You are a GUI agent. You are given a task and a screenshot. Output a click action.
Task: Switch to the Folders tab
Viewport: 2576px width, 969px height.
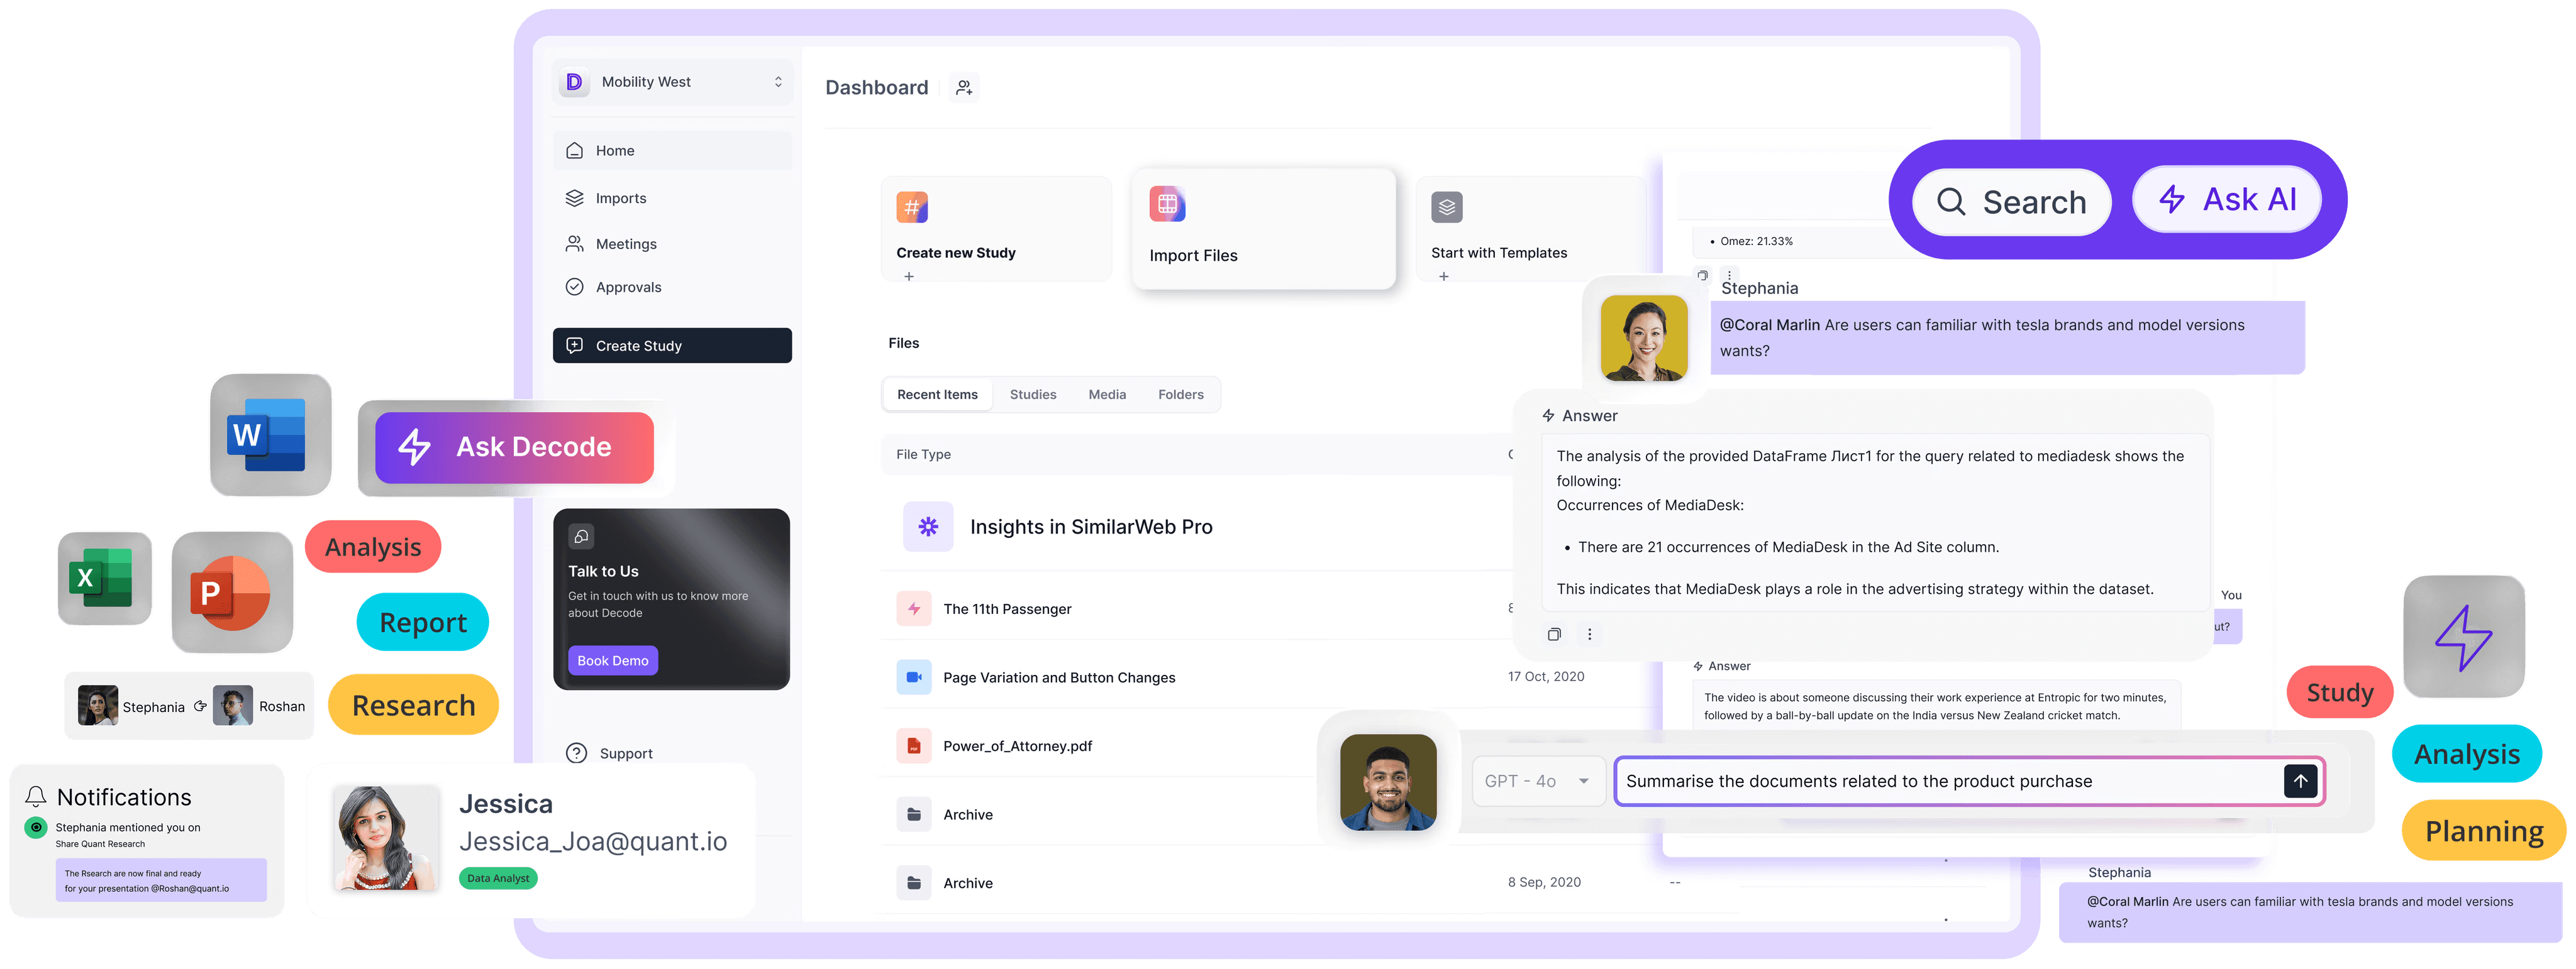click(x=1180, y=395)
